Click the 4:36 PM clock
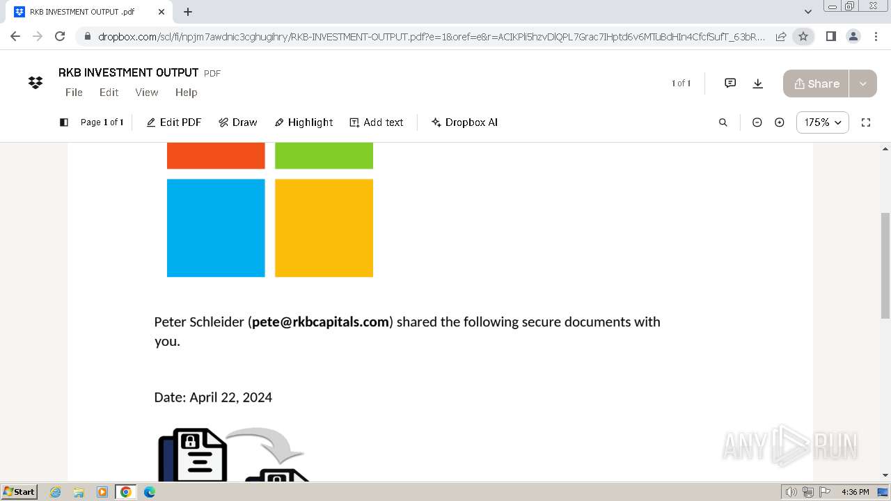Viewport: 891px width, 501px height. coord(855,492)
